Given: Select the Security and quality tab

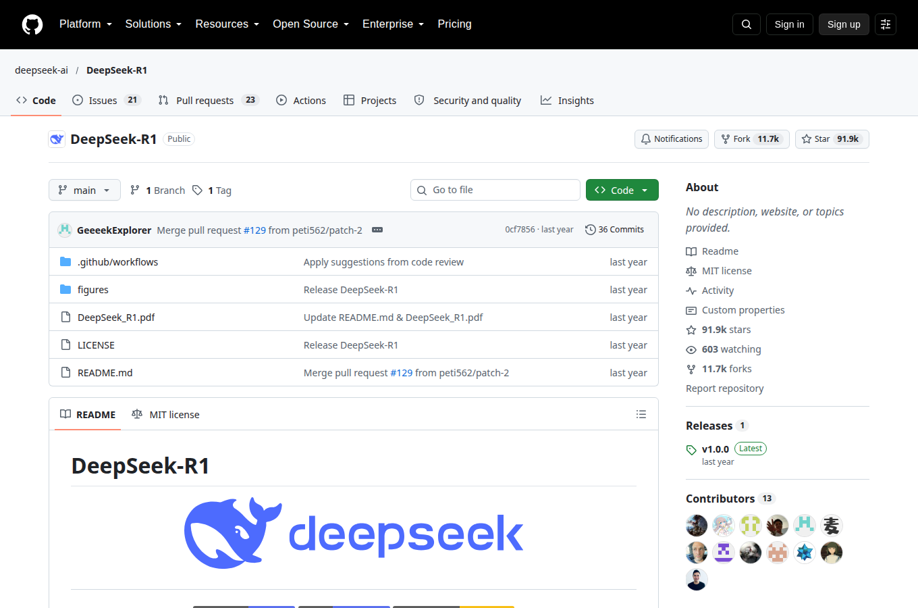Looking at the screenshot, I should (x=467, y=100).
